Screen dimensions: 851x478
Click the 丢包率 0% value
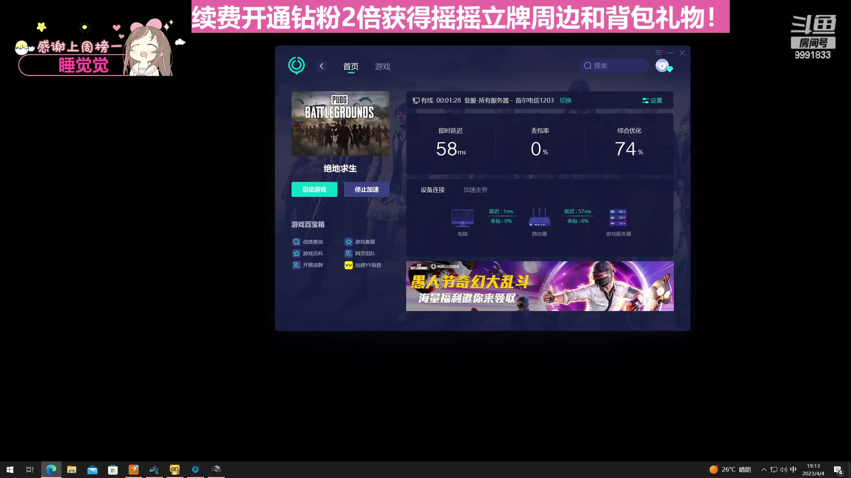pyautogui.click(x=539, y=149)
